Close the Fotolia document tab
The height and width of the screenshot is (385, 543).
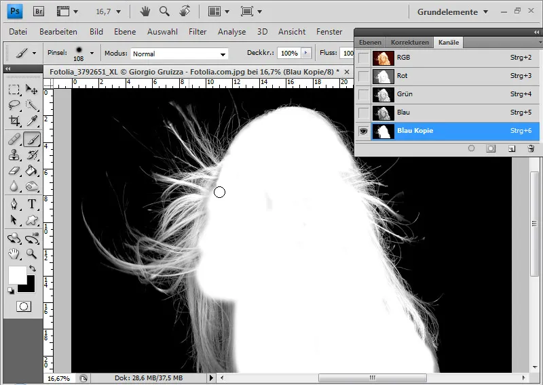click(x=347, y=72)
